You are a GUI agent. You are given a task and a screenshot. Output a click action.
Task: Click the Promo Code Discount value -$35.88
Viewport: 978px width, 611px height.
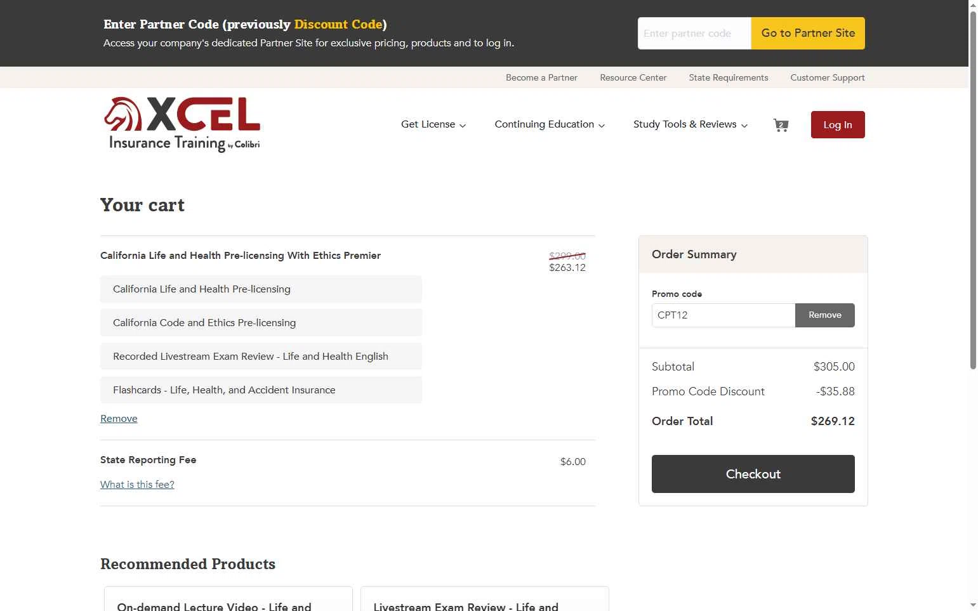[835, 391]
